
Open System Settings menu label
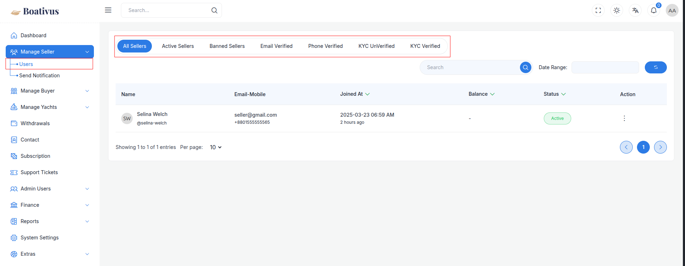39,238
